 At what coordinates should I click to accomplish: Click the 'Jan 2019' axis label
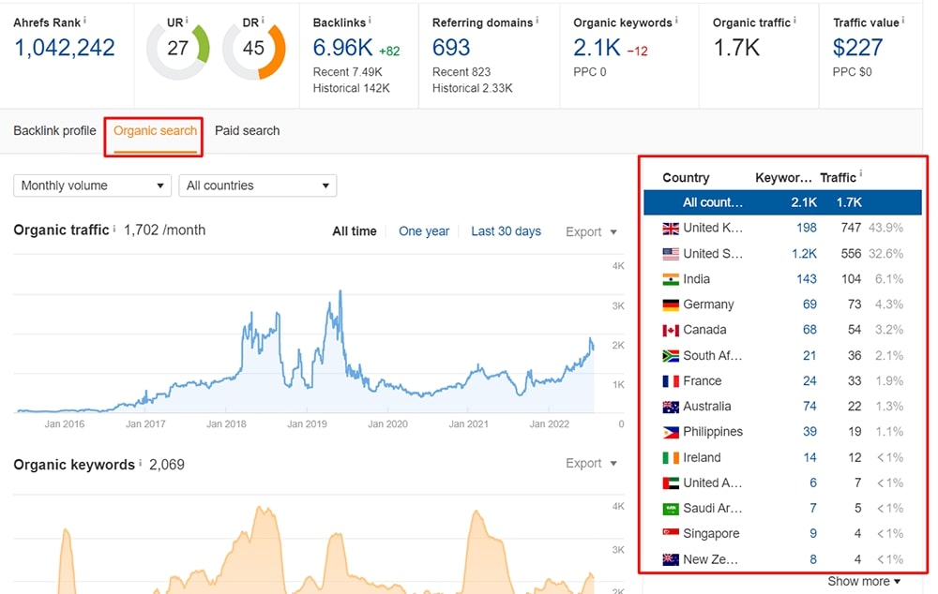point(307,423)
